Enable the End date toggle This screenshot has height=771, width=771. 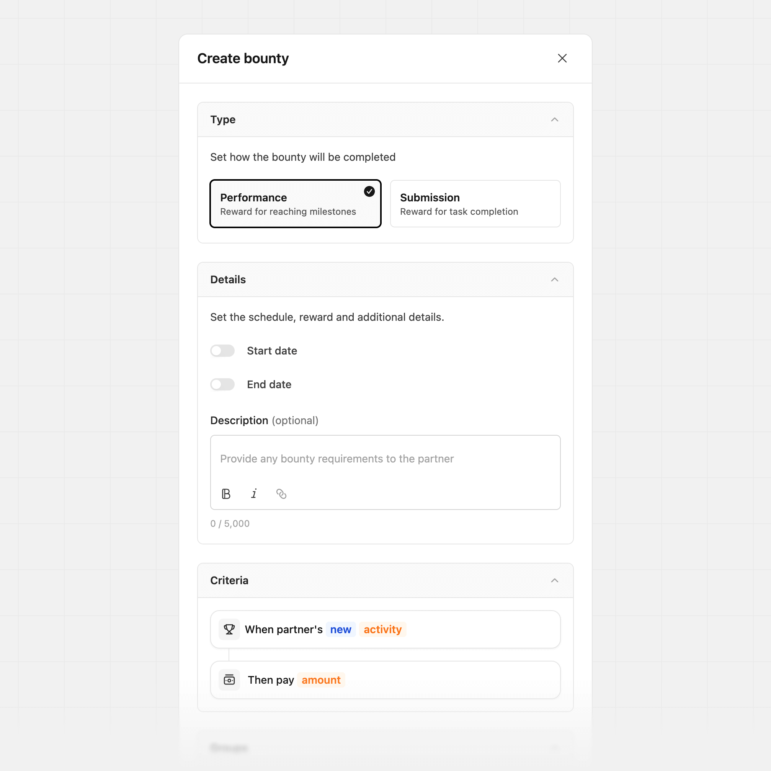[x=222, y=384]
